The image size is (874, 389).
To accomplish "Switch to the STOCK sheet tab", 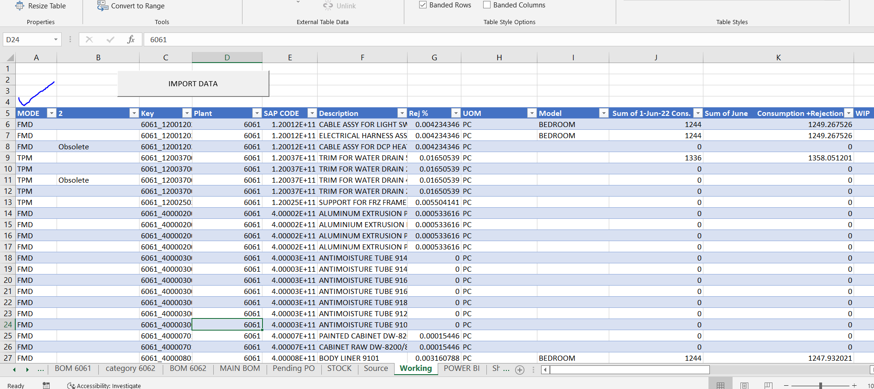I will pyautogui.click(x=339, y=369).
